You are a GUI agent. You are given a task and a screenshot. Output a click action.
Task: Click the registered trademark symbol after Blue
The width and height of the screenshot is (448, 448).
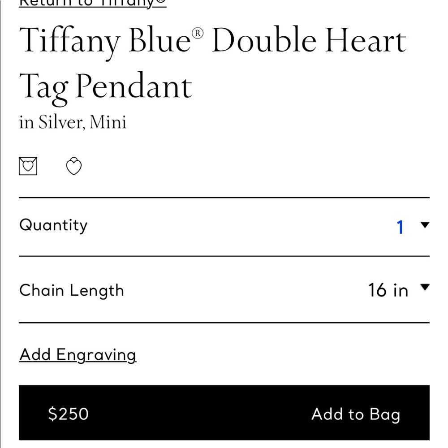coord(198,33)
